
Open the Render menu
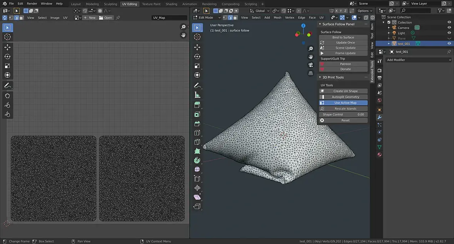pos(32,3)
